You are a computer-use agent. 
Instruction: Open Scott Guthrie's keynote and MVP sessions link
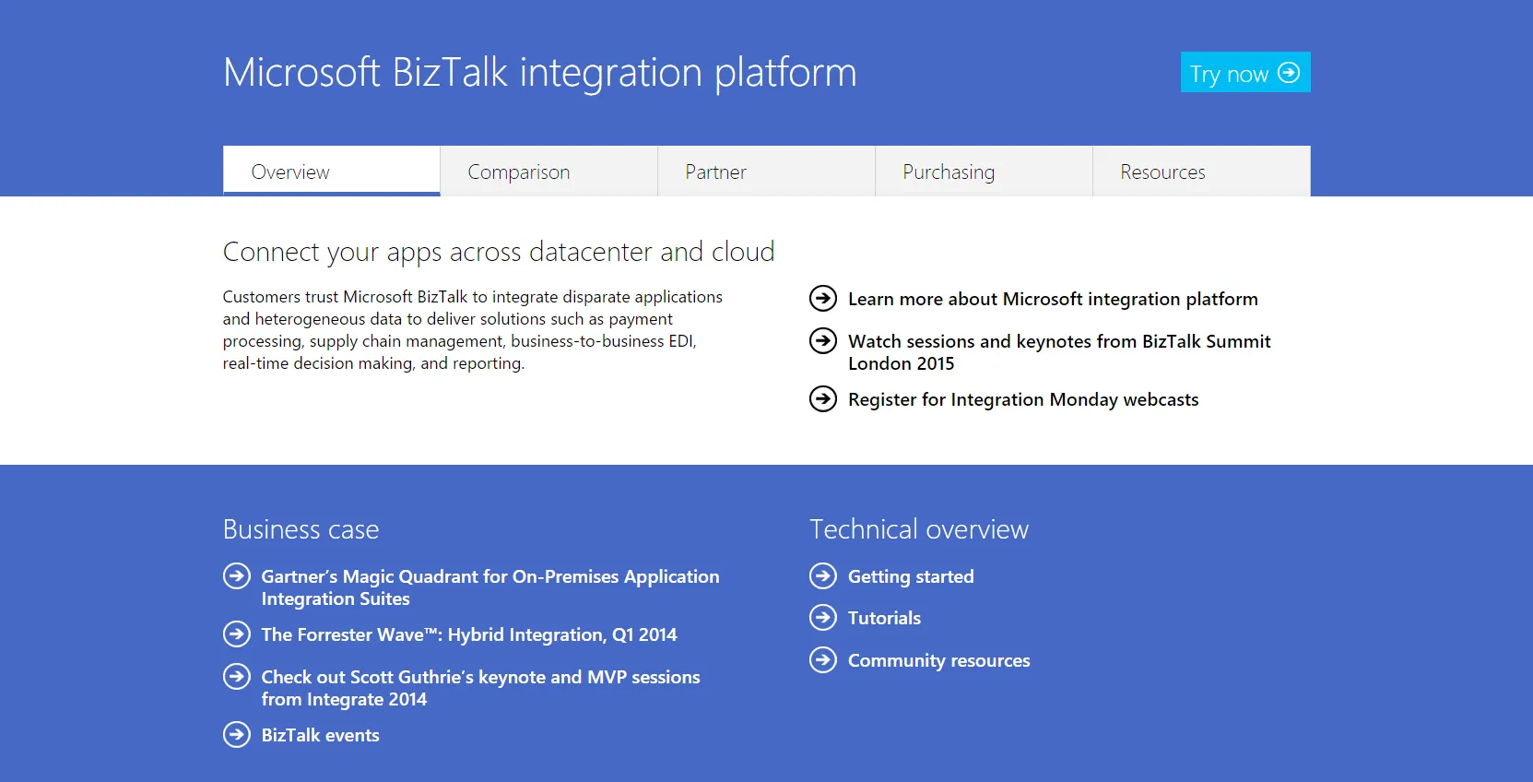pos(480,688)
